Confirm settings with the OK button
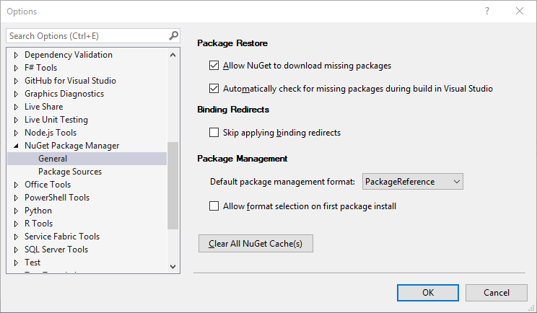The width and height of the screenshot is (537, 313). coord(428,293)
